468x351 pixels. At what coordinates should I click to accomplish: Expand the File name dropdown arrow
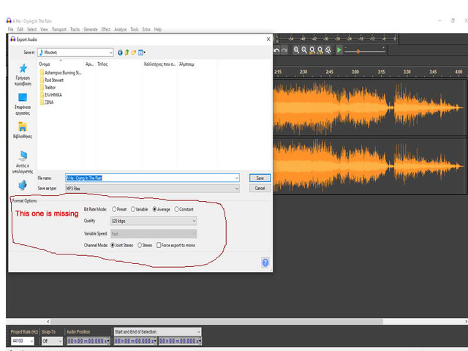[x=236, y=178]
